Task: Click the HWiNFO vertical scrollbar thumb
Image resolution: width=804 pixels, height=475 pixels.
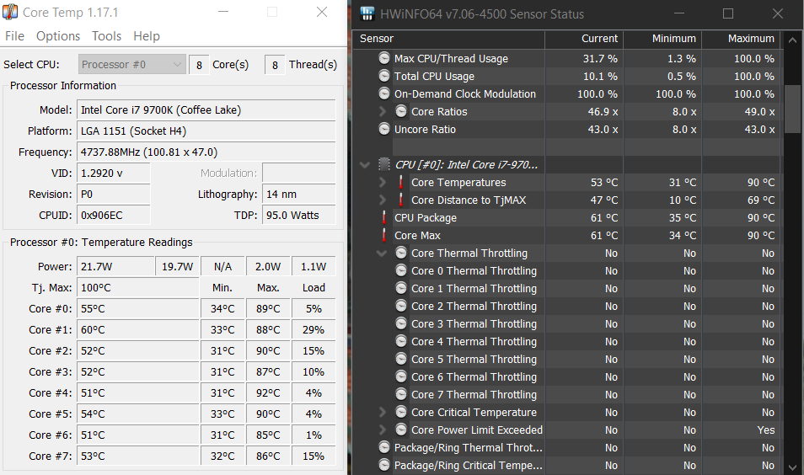Action: click(x=792, y=109)
